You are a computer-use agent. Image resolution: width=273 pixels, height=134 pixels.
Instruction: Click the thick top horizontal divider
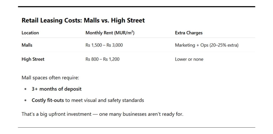tap(136, 7)
